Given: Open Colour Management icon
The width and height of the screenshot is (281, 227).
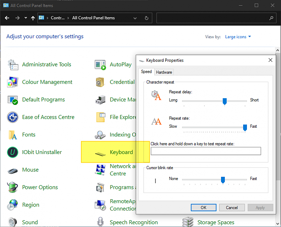Looking at the screenshot, I should point(13,82).
